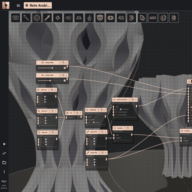Viewport: 192px width, 192px height.
Task: Expand the lower vector XYZ node chevron
Action: pos(88,168)
